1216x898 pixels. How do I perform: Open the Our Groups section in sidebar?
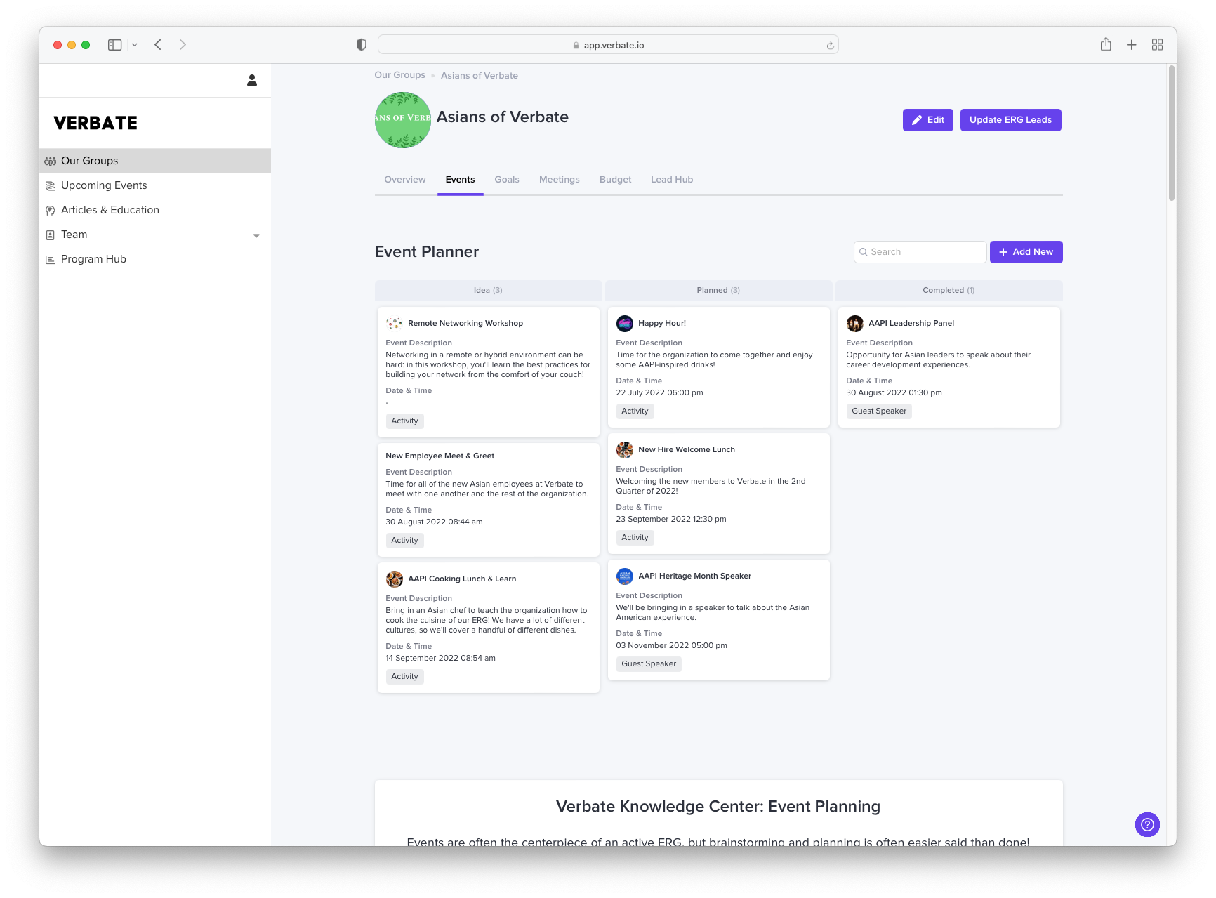(89, 160)
